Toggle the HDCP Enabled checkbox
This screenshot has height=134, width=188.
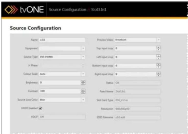(x=41, y=108)
